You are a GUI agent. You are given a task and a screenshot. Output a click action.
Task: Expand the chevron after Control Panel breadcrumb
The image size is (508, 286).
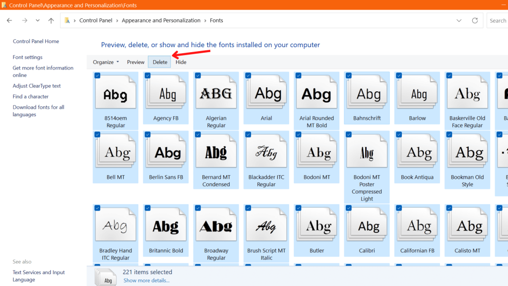tap(117, 20)
